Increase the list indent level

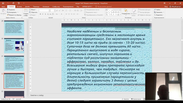pos(77,11)
